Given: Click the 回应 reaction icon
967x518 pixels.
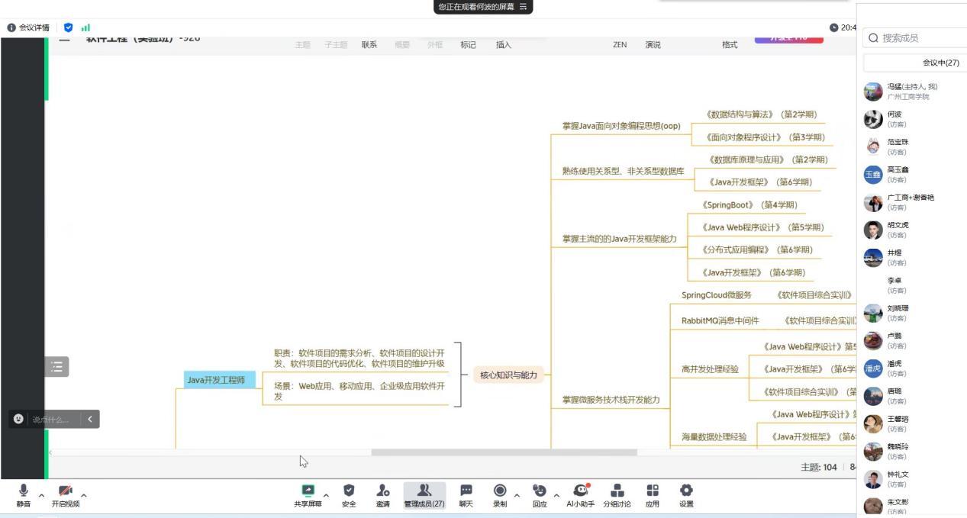Looking at the screenshot, I should (x=540, y=494).
